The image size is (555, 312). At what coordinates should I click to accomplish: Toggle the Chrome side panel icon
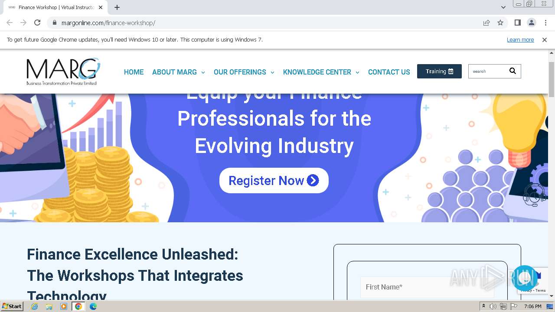[x=517, y=23]
